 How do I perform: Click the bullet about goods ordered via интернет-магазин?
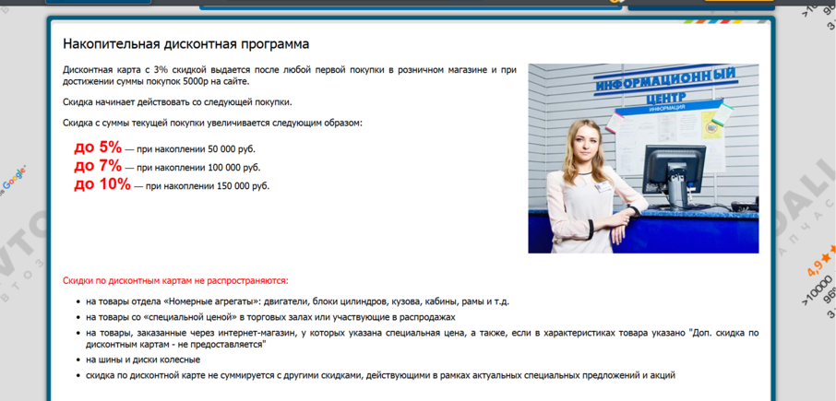click(x=422, y=338)
